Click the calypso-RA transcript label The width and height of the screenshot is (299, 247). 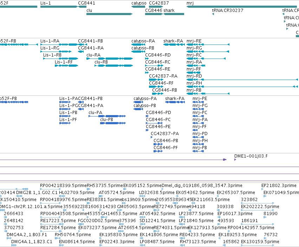(143, 41)
